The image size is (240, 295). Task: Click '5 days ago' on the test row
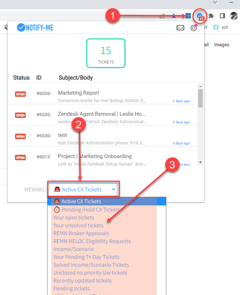coord(181,143)
